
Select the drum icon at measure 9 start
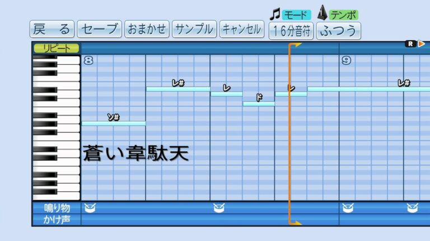[x=348, y=208]
